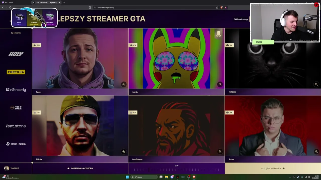Open magnifier on Testree's portrait

pos(316,151)
